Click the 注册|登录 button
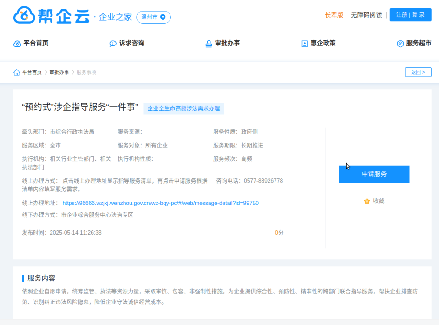 (x=410, y=14)
